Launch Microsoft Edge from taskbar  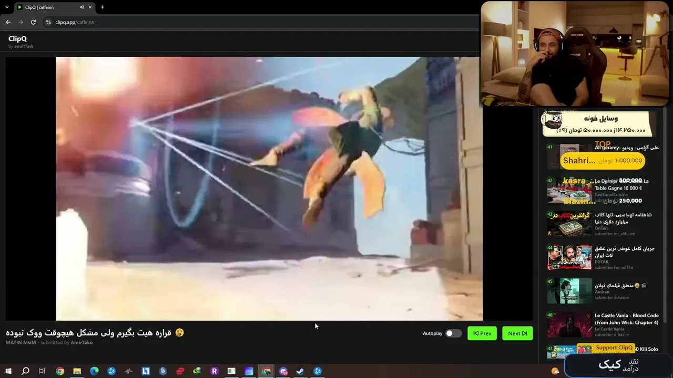coord(94,371)
